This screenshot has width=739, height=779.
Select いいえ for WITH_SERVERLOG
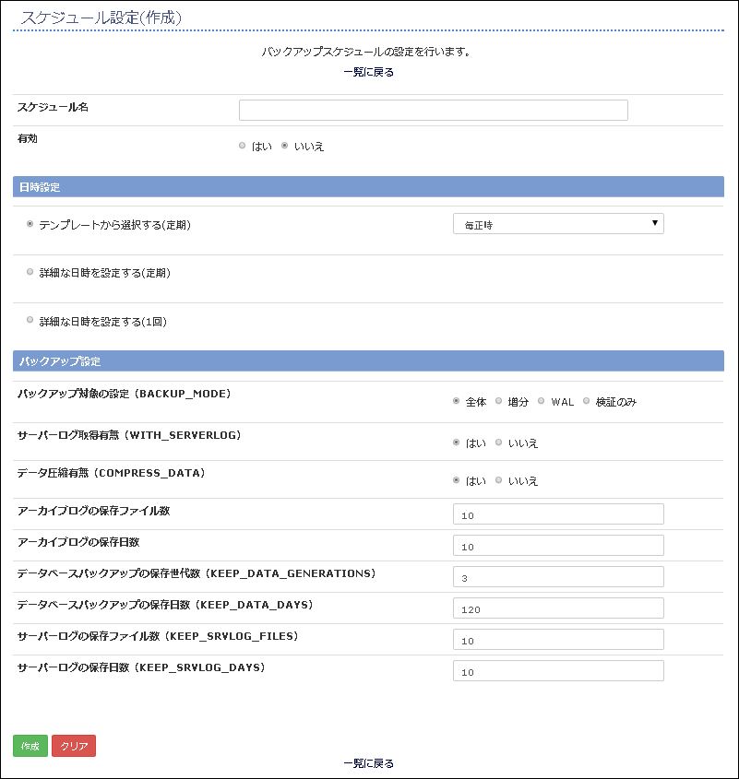click(x=498, y=443)
